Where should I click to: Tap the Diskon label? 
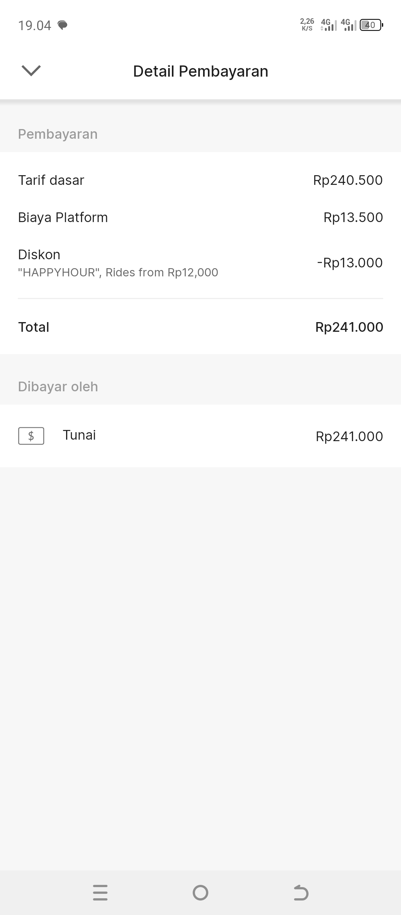[39, 255]
